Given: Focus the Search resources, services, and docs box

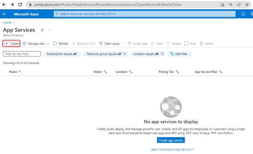Looking at the screenshot, I should pyautogui.click(x=145, y=14).
